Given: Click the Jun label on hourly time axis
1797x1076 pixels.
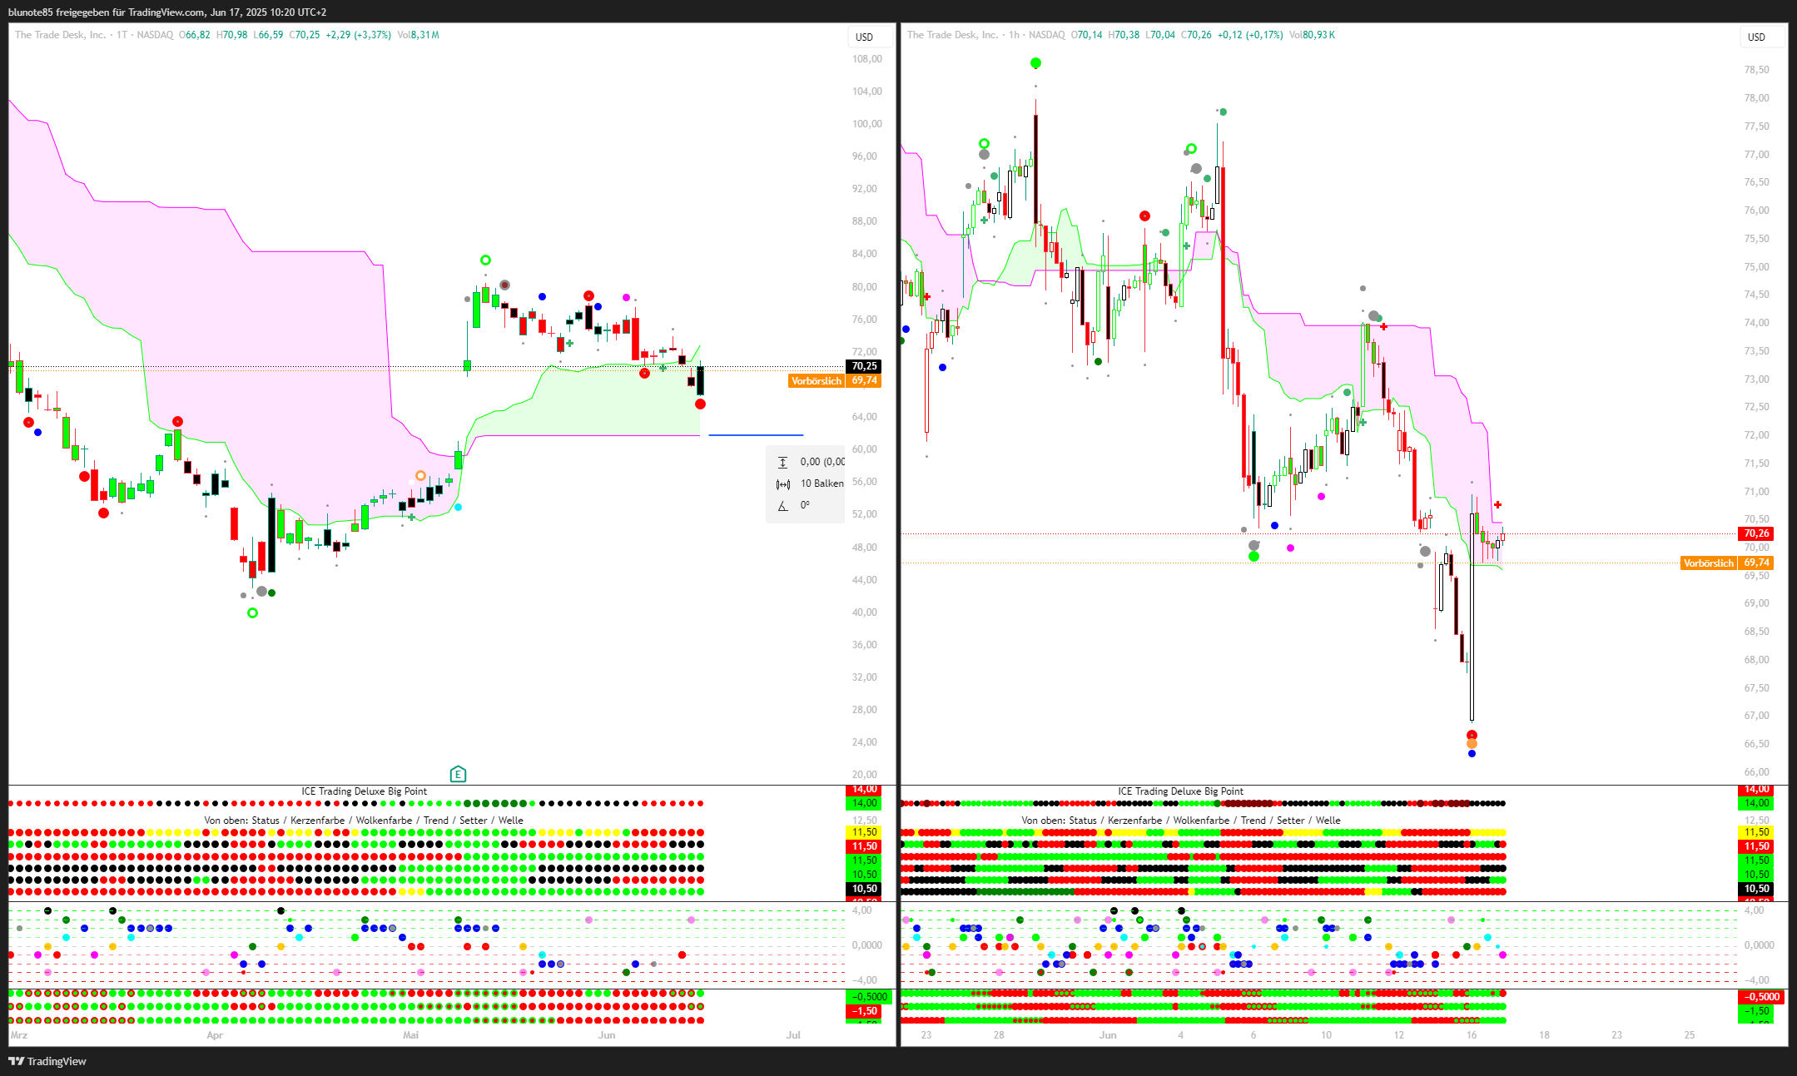Looking at the screenshot, I should pyautogui.click(x=1107, y=1035).
